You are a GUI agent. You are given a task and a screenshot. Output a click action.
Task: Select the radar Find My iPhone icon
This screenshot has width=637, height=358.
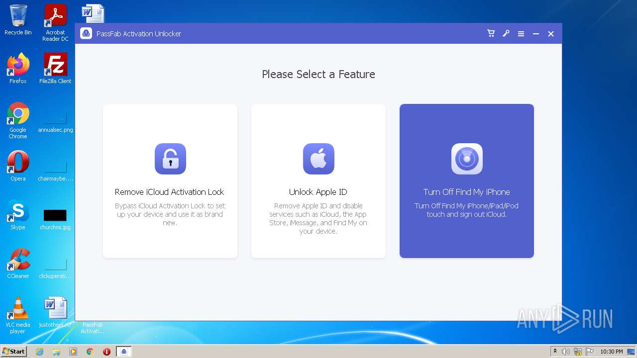tap(467, 159)
